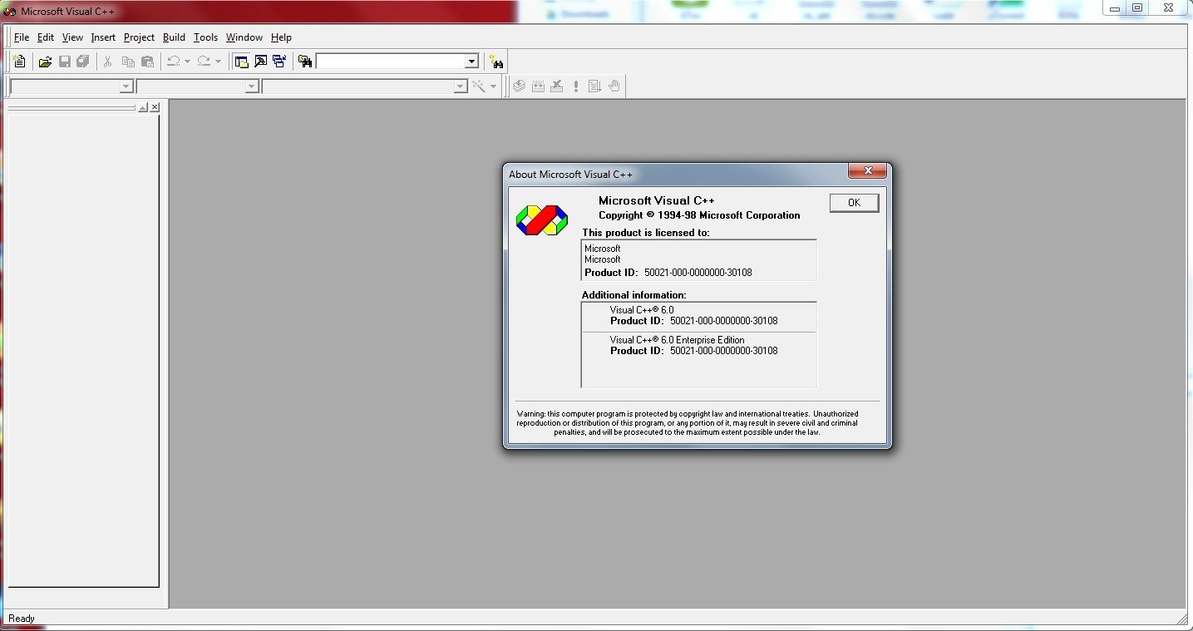The image size is (1193, 631).
Task: Open the Project menu
Action: coord(139,37)
